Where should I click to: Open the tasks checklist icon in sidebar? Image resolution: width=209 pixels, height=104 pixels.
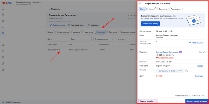(3, 27)
